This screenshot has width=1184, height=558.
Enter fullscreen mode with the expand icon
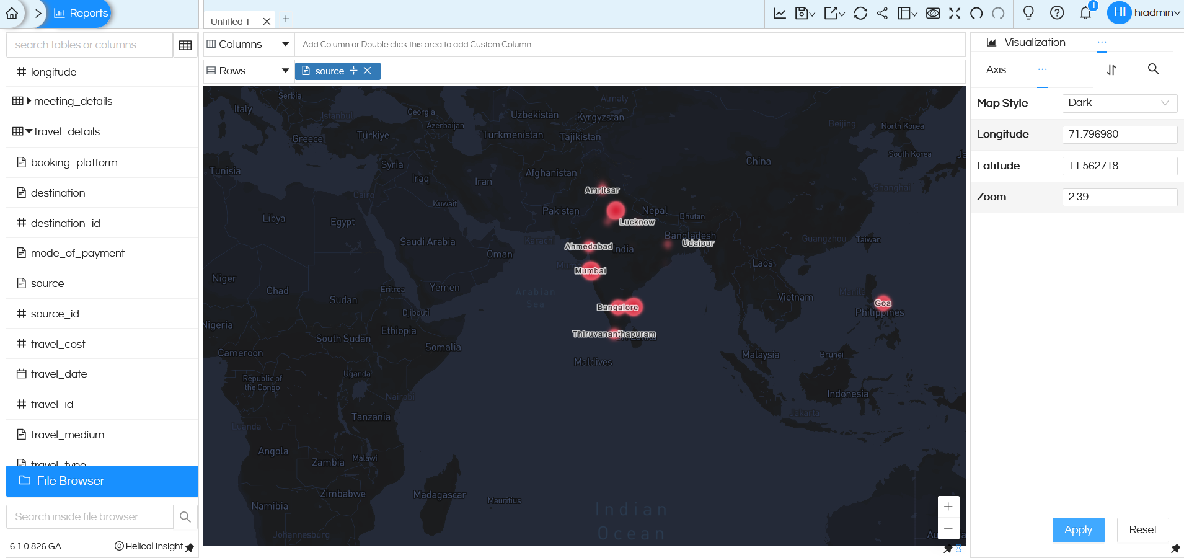953,13
